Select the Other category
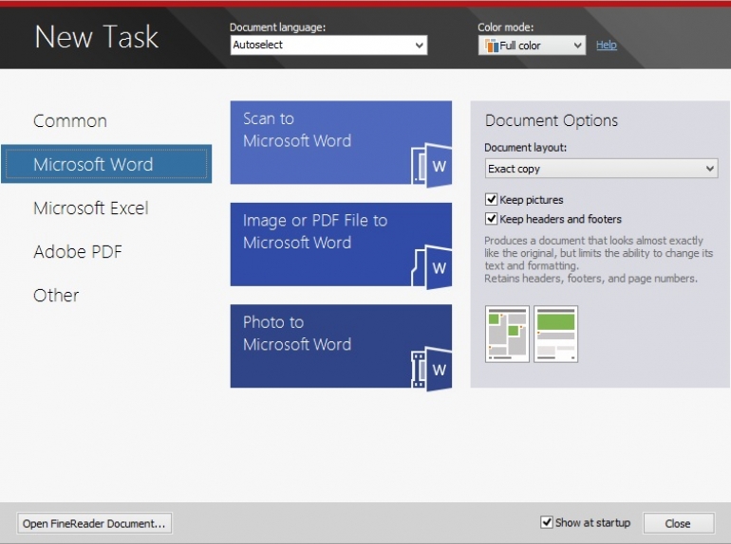The width and height of the screenshot is (731, 544). tap(56, 295)
